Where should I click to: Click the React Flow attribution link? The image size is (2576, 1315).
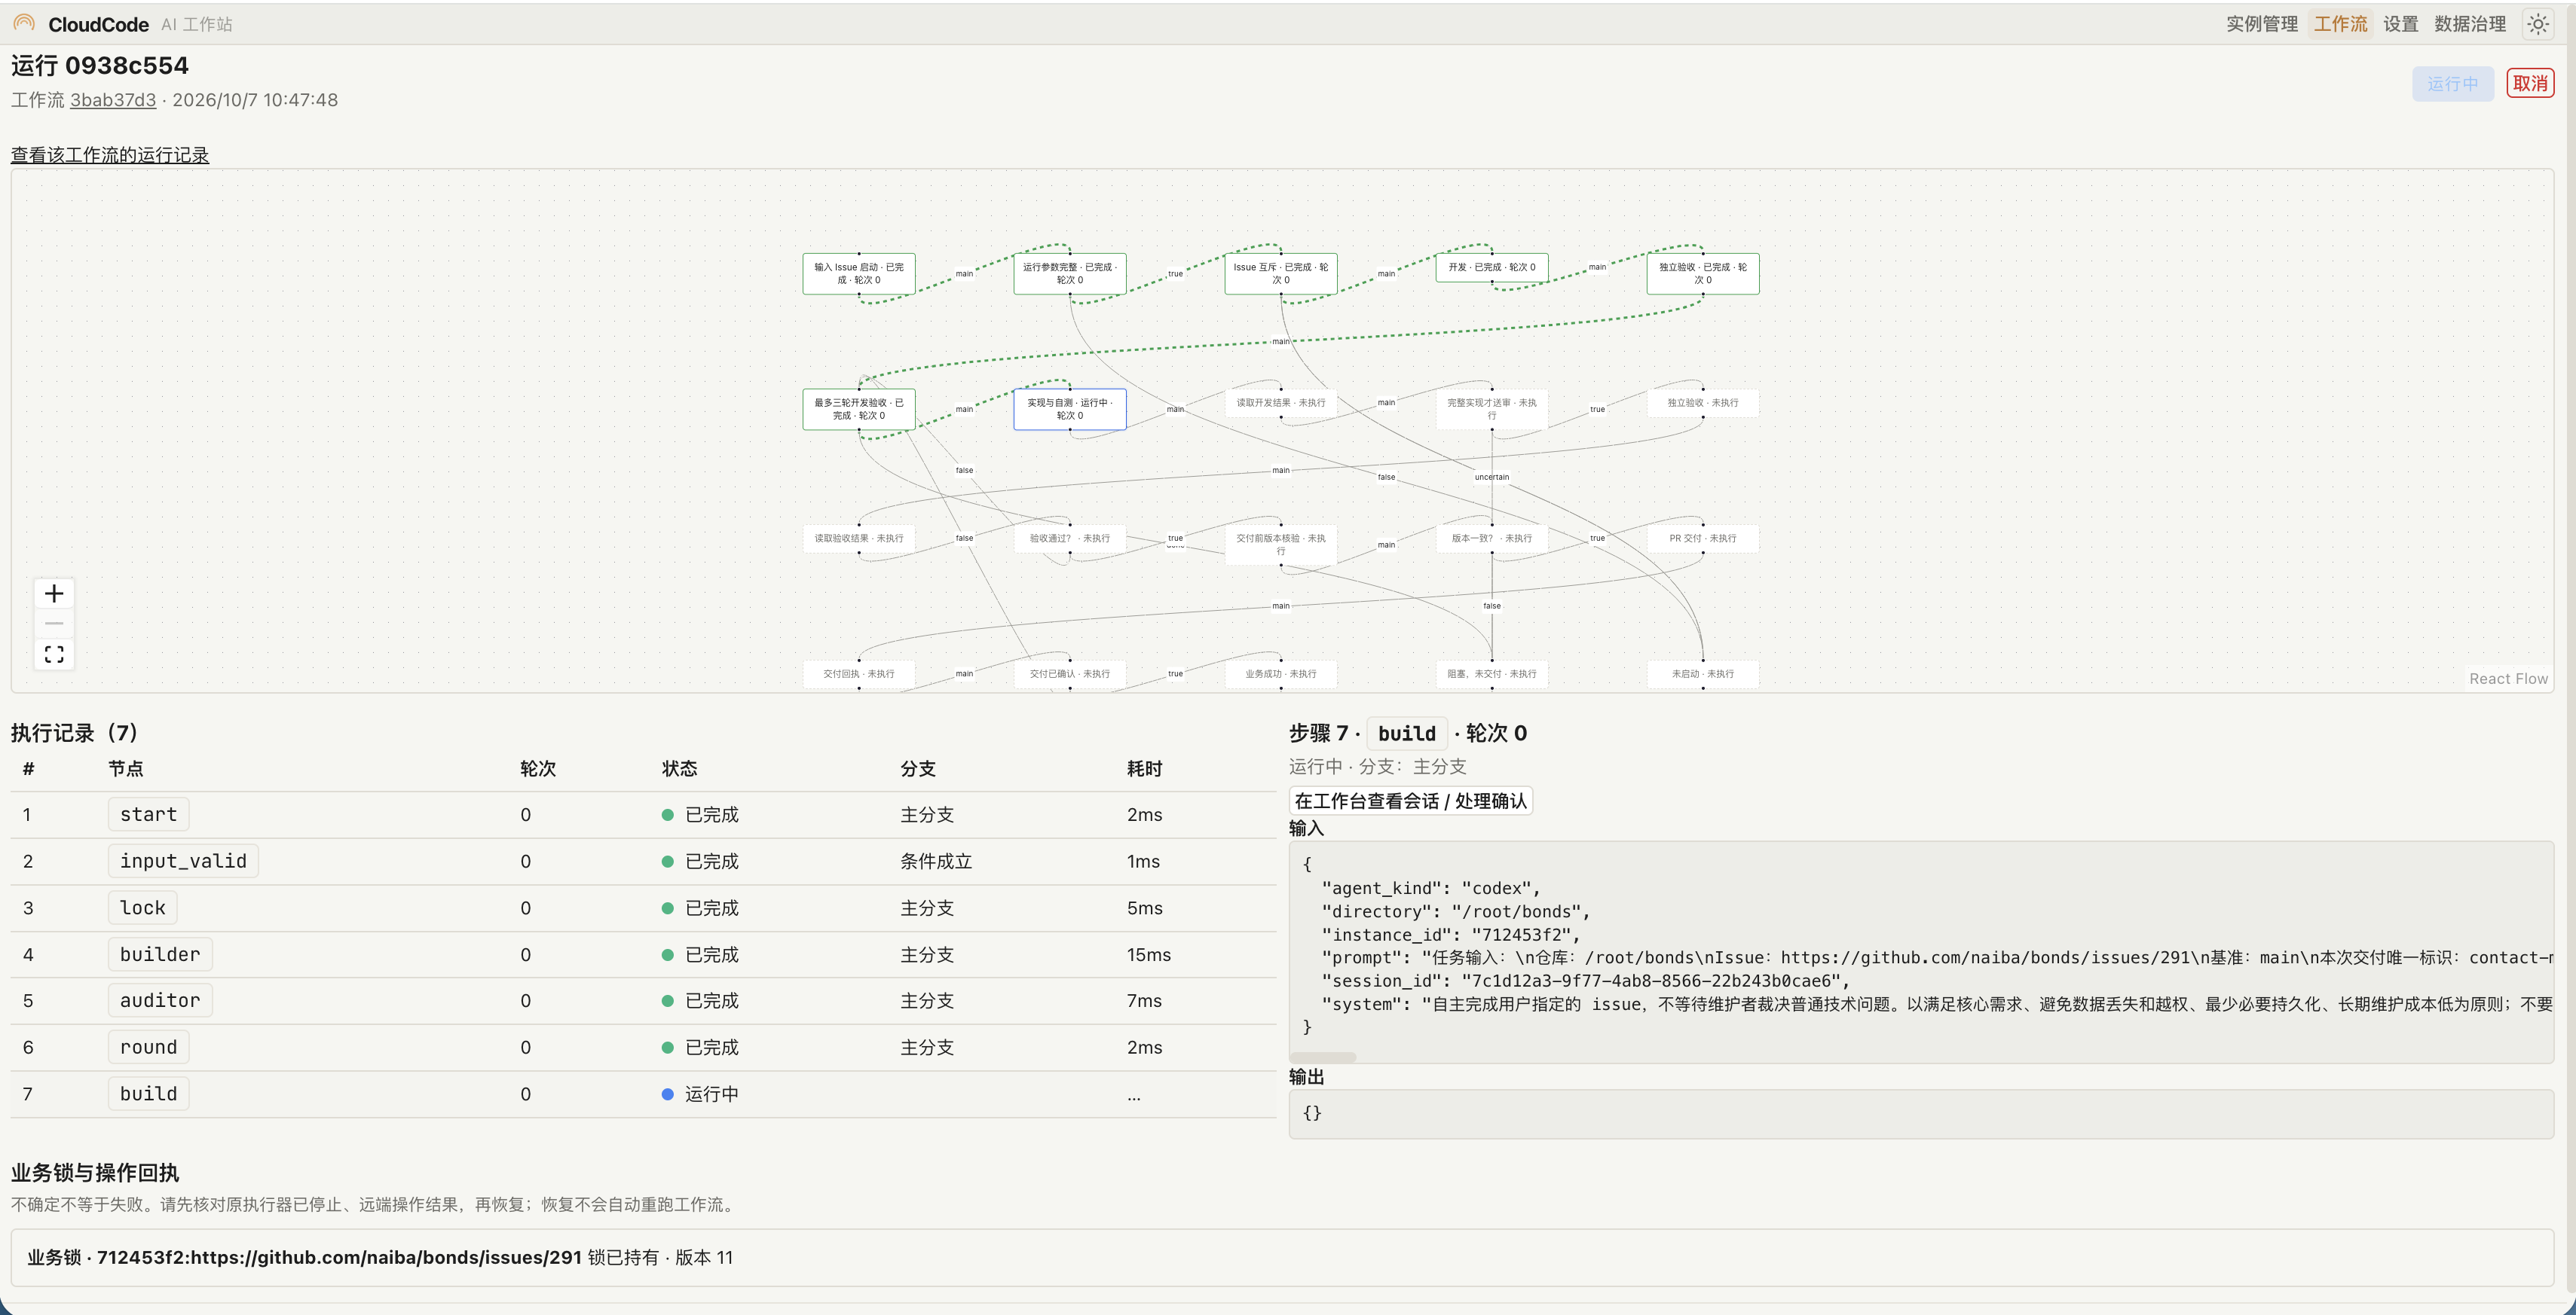coord(2508,679)
